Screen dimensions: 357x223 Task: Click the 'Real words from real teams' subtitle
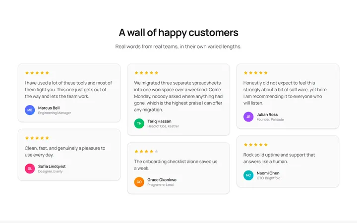tap(178, 47)
